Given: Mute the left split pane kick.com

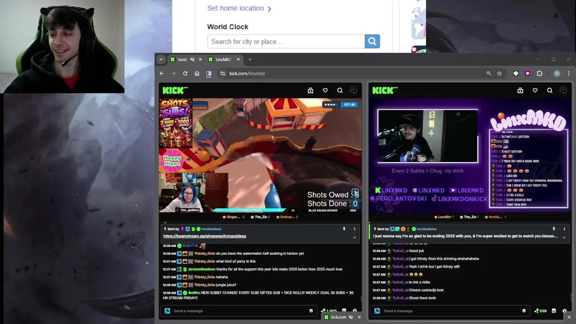Looking at the screenshot, I should click(x=351, y=317).
